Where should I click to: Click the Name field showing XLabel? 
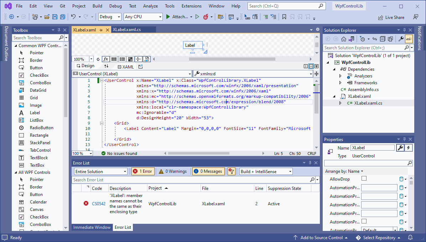click(x=373, y=148)
